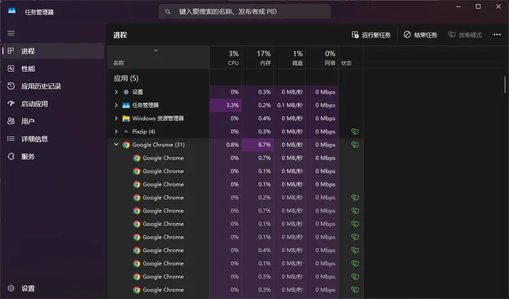Click the 0.8% CPU cell of Chrome group
509x299 pixels.
click(x=226, y=145)
